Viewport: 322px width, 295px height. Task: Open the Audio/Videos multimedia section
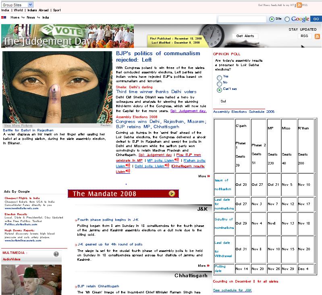click(x=11, y=259)
